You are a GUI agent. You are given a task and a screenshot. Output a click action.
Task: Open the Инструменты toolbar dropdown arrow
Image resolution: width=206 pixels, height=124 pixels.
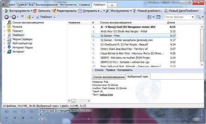click(131, 11)
